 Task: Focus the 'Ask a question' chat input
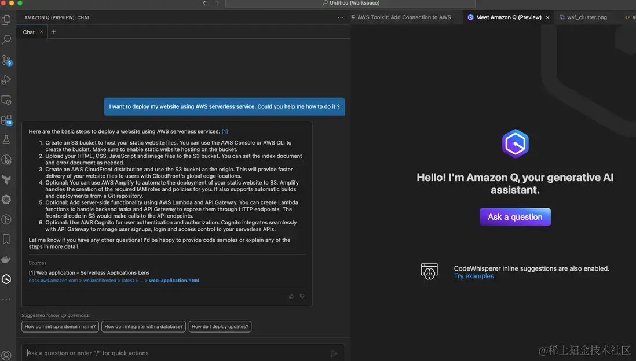[x=183, y=353]
